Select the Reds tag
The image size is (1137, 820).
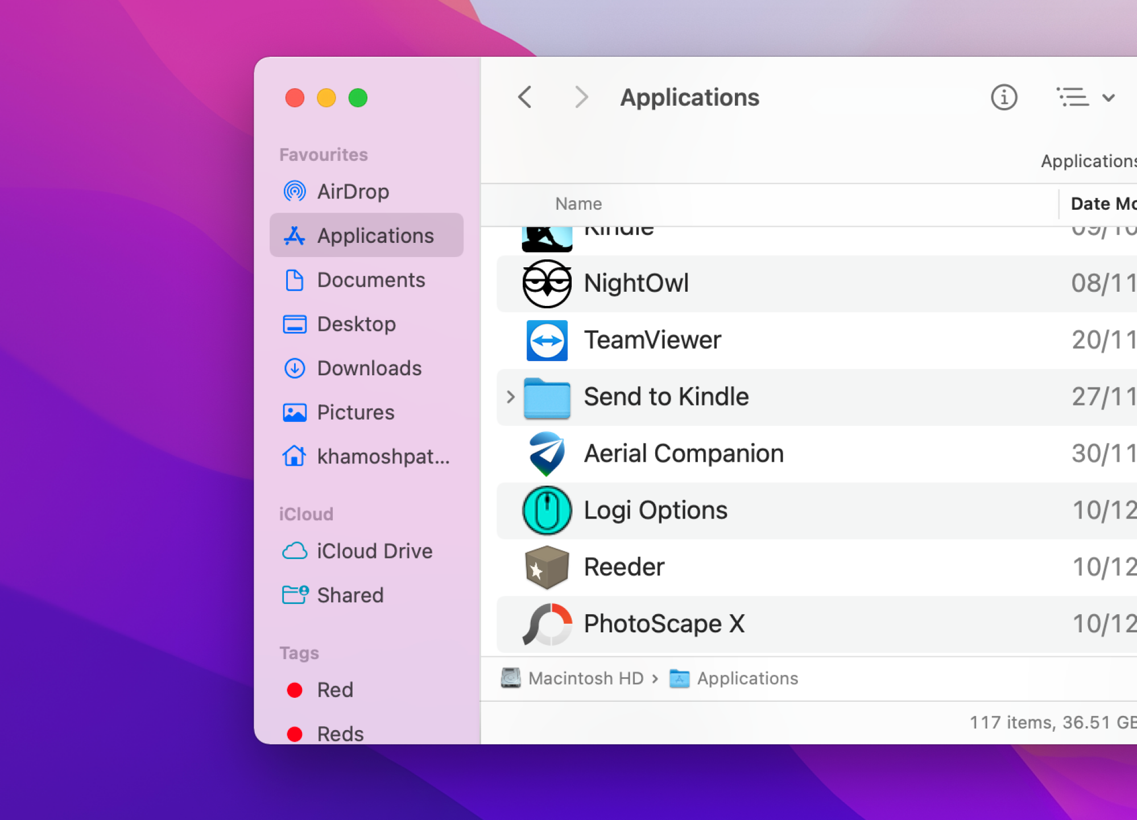[366, 733]
